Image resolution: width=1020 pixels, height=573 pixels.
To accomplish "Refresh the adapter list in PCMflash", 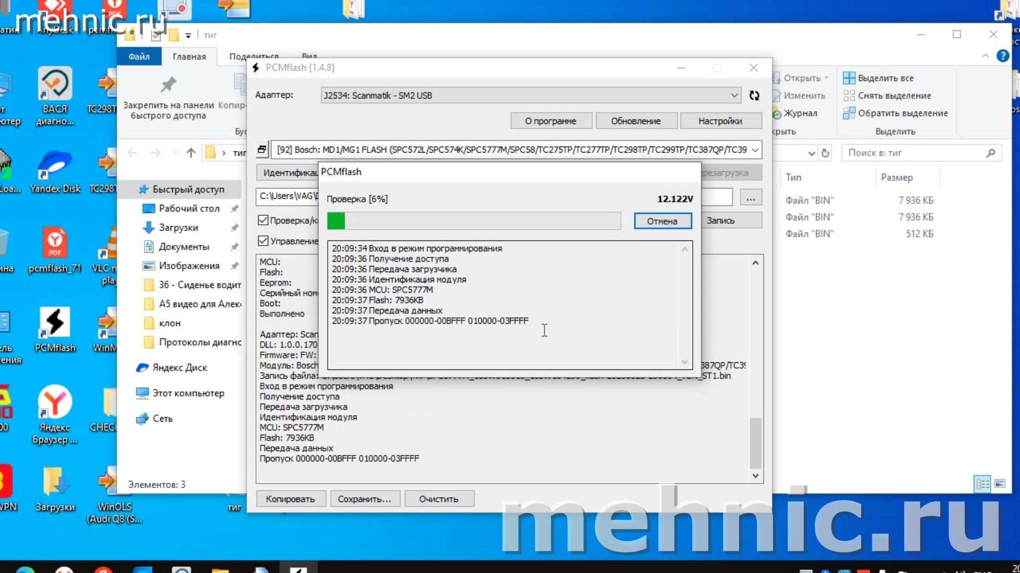I will pos(754,95).
